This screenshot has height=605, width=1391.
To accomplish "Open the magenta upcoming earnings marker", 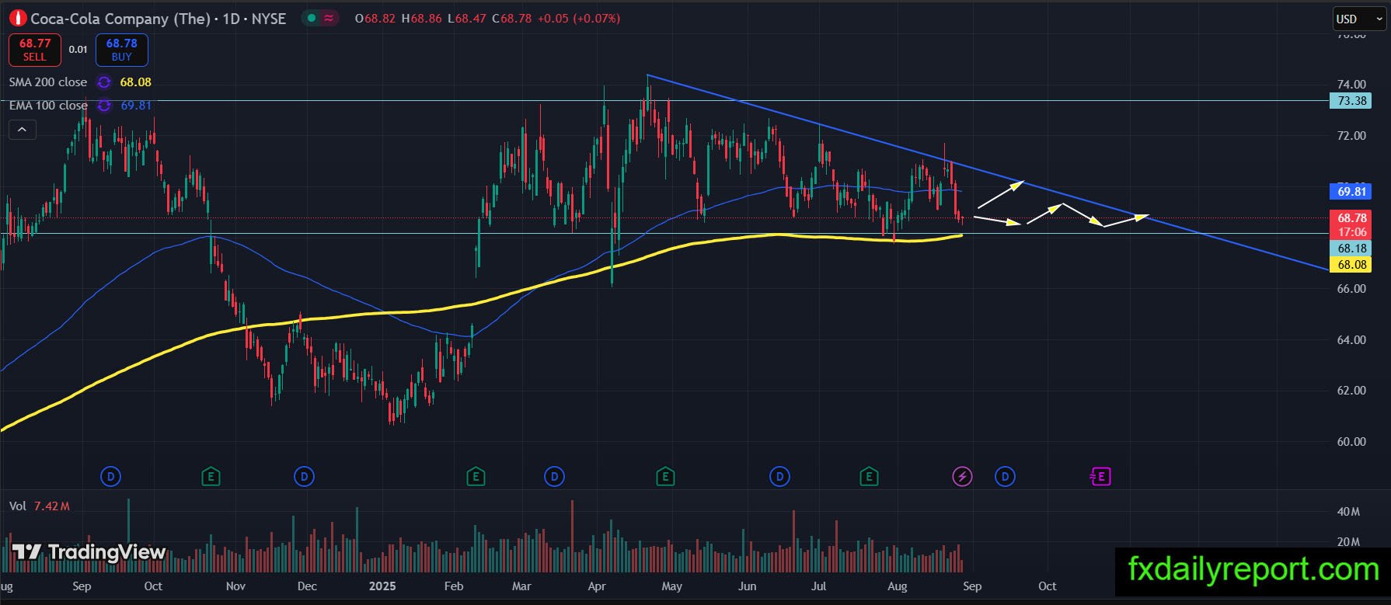I will click(x=1100, y=476).
